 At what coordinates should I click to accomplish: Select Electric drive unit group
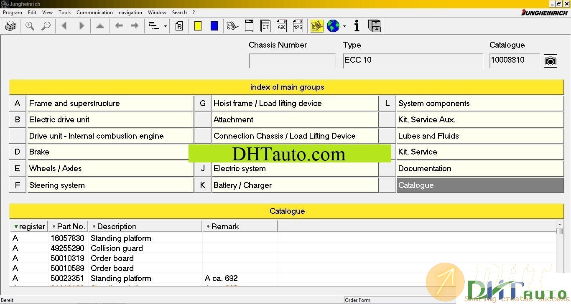pos(110,120)
